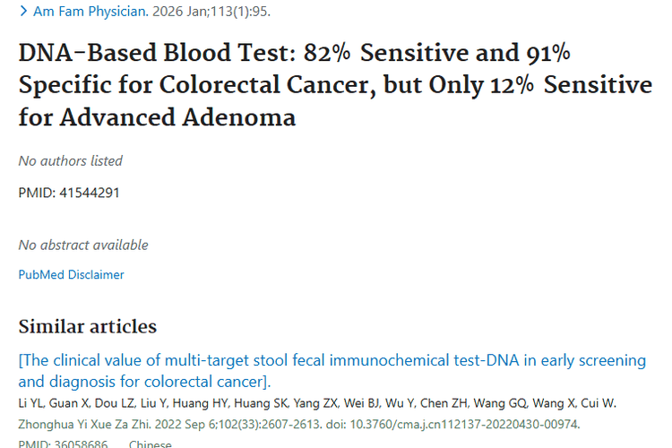Click the 'No abstract available' notice
Image resolution: width=672 pixels, height=448 pixels.
pyautogui.click(x=83, y=245)
